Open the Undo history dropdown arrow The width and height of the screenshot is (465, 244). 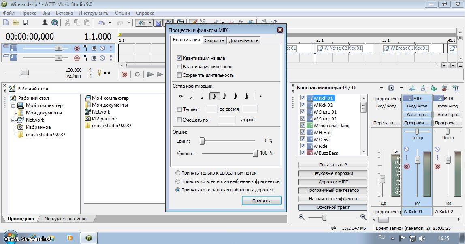[x=110, y=23]
